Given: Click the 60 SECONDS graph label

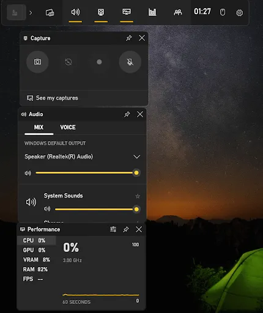Looking at the screenshot, I should point(76,302).
